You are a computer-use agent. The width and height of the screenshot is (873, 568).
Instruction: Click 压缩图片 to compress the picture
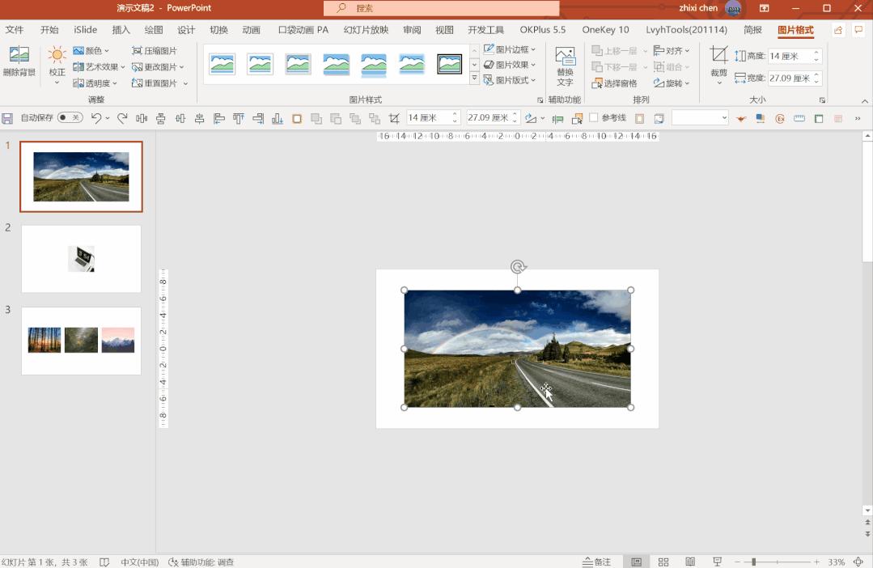coord(158,49)
